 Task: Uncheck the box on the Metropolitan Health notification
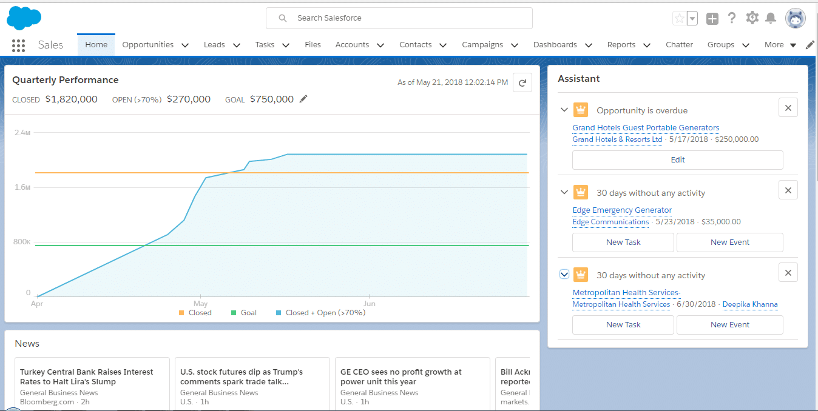coord(564,274)
